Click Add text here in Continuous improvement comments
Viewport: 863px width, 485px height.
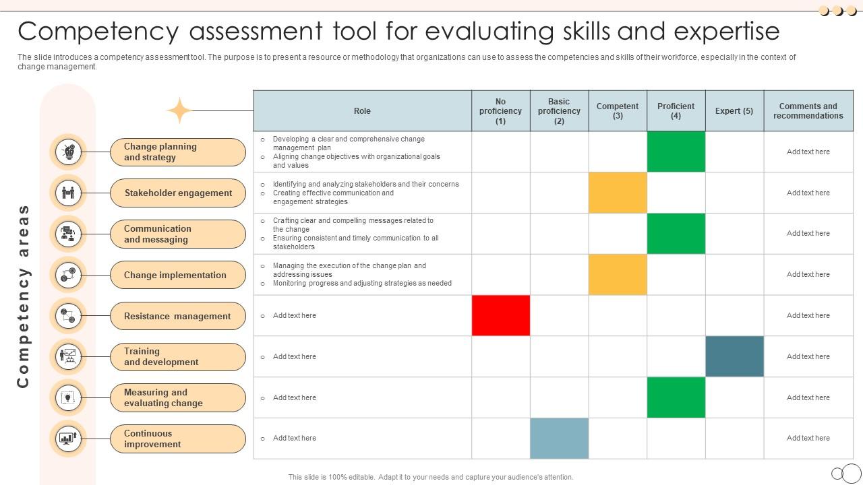808,439
